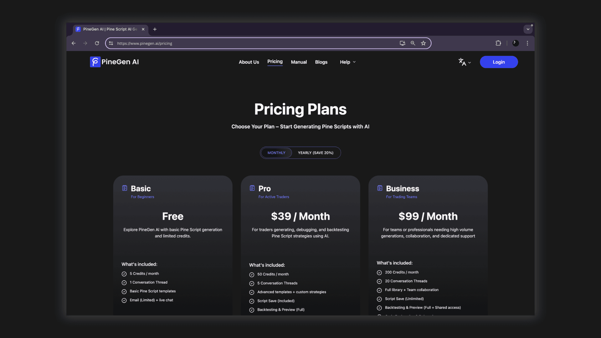Open the Pricing nav item
Viewport: 601px width, 338px height.
click(x=275, y=61)
